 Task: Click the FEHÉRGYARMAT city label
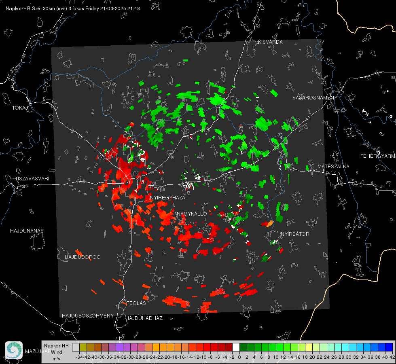tap(378, 156)
